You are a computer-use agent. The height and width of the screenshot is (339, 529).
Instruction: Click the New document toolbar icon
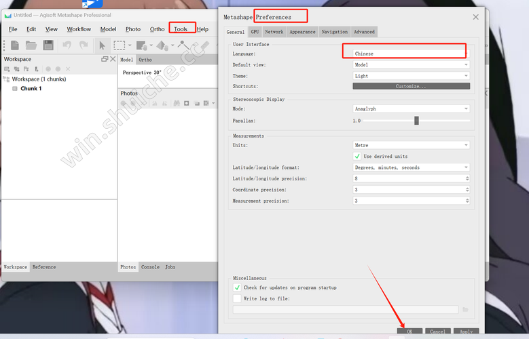15,45
